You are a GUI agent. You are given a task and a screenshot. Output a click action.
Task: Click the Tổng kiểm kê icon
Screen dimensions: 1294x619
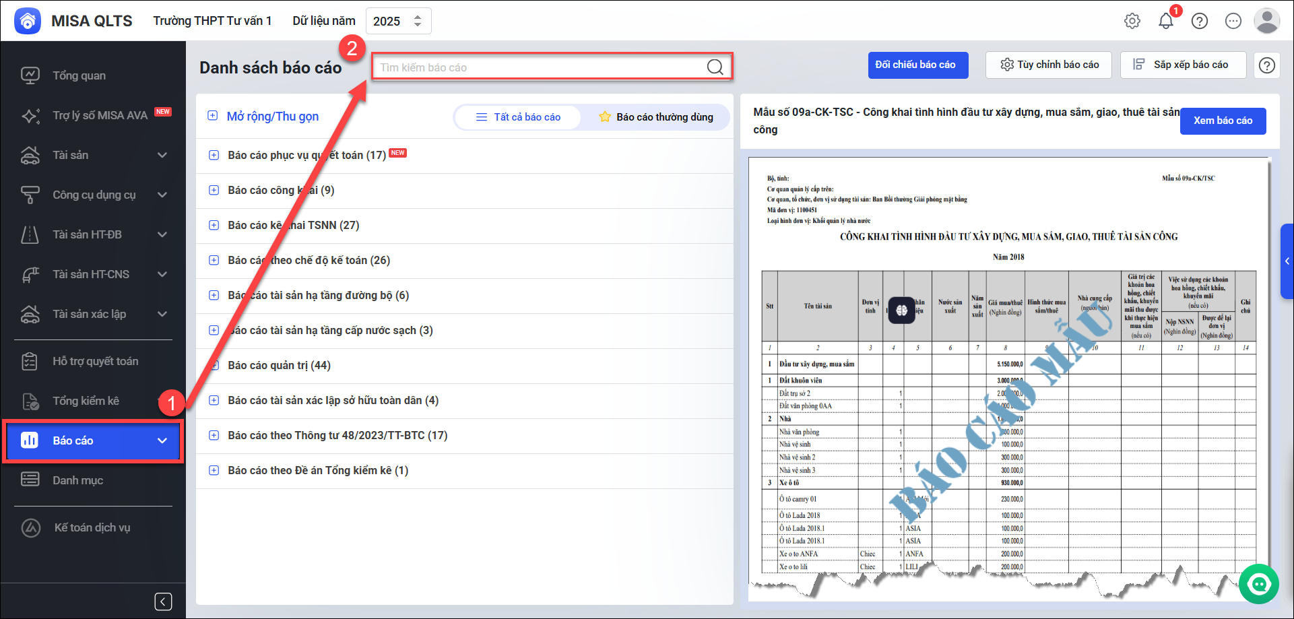coord(30,401)
